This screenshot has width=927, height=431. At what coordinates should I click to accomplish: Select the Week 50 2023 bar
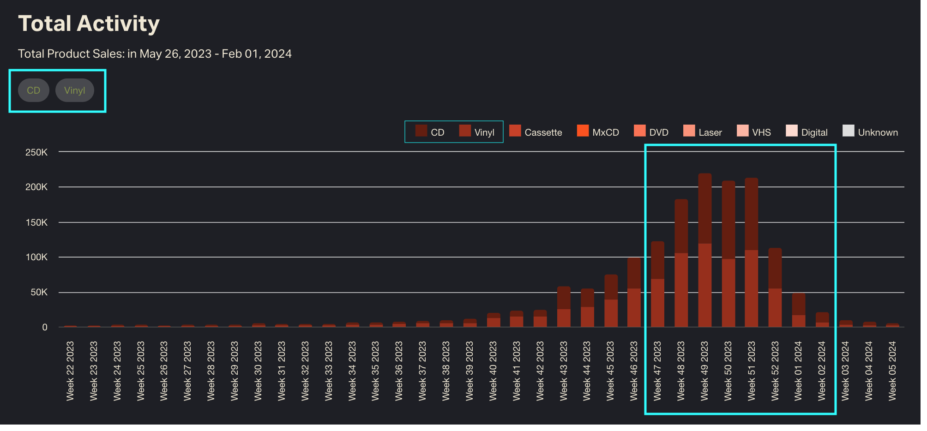coord(728,254)
